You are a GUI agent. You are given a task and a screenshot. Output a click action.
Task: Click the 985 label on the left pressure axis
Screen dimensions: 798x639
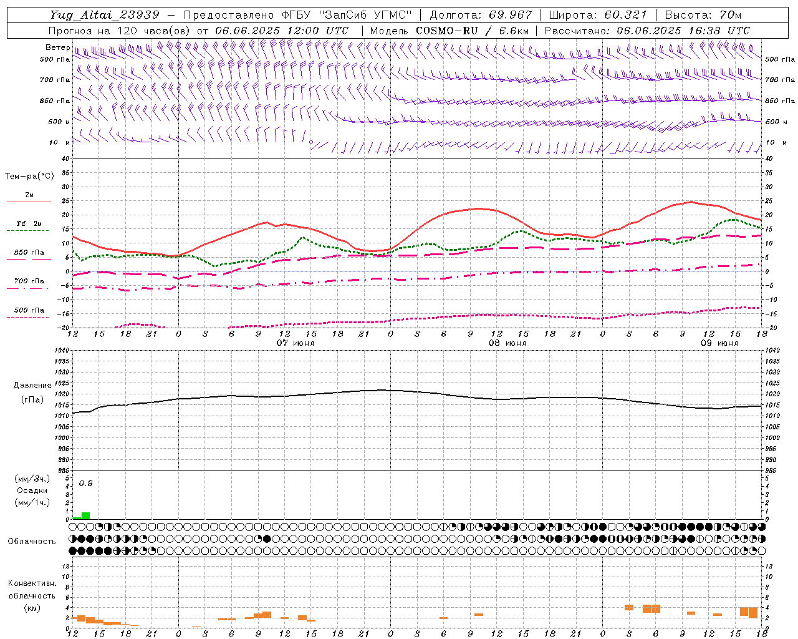click(x=63, y=471)
